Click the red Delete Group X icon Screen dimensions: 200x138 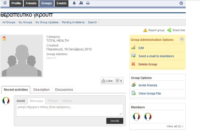pyautogui.click(x=133, y=64)
